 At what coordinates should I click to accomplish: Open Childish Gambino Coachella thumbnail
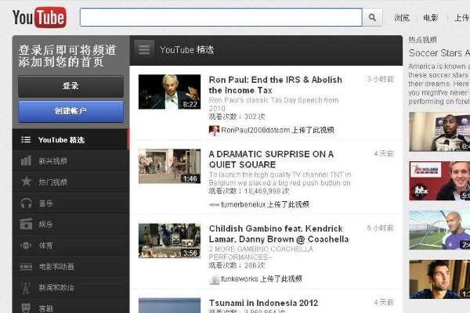coord(170,241)
